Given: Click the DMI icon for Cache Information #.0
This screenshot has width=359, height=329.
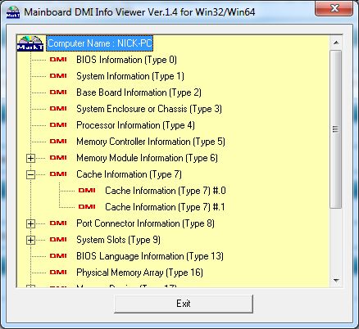Looking at the screenshot, I should coord(87,191).
